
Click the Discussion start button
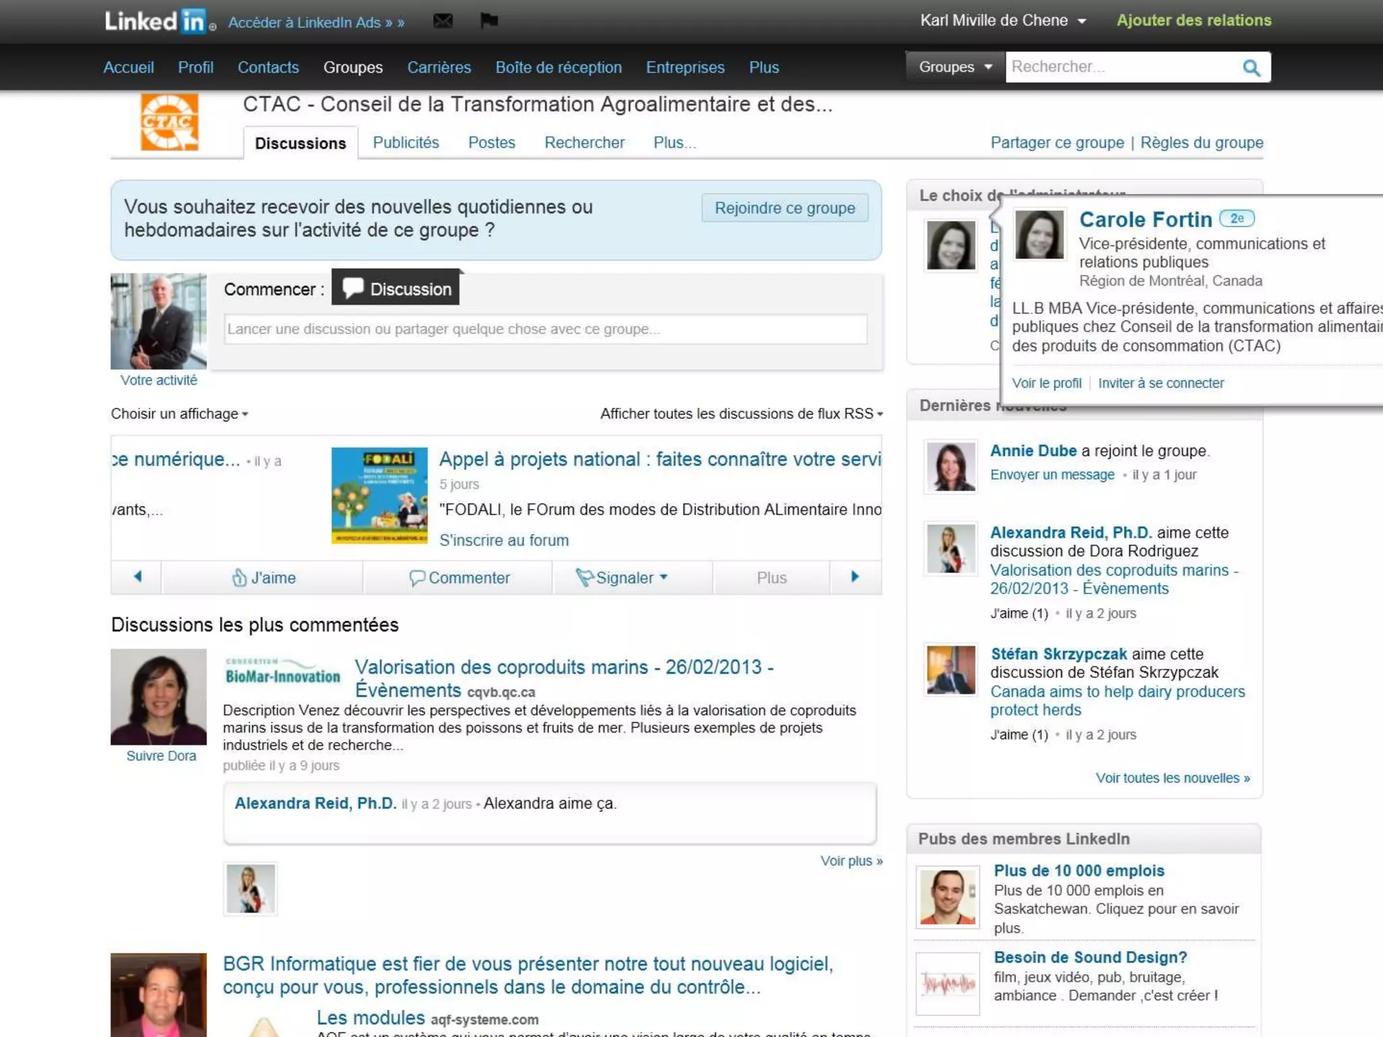pos(396,288)
